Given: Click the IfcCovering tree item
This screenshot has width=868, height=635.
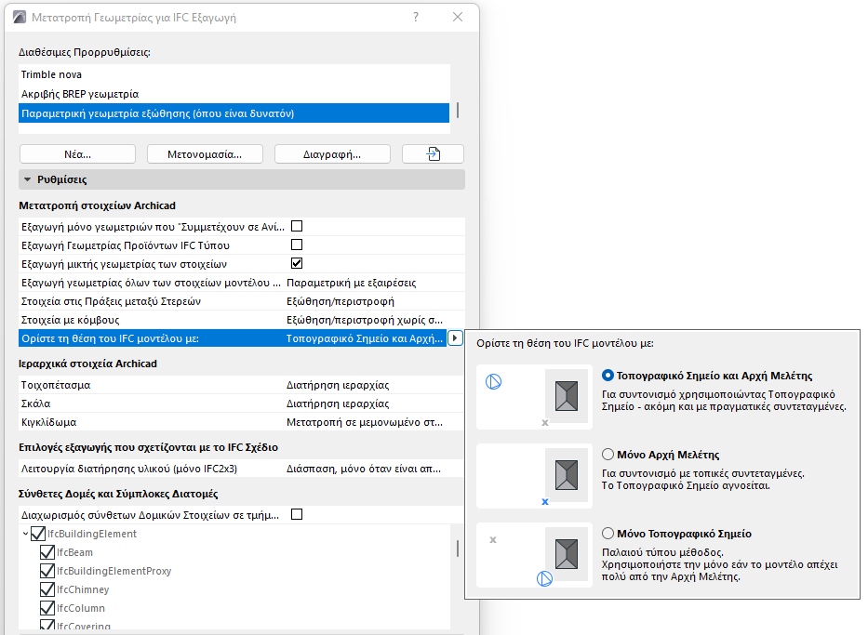Looking at the screenshot, I should (x=83, y=626).
